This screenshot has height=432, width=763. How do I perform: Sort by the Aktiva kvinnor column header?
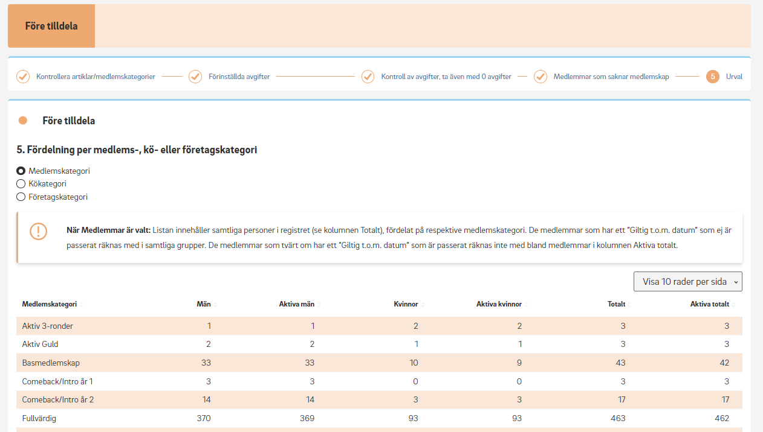point(499,304)
